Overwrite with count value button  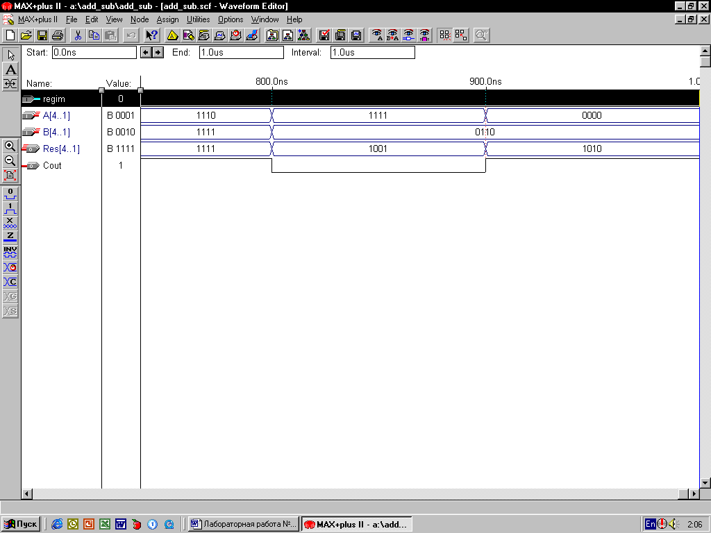click(x=10, y=282)
